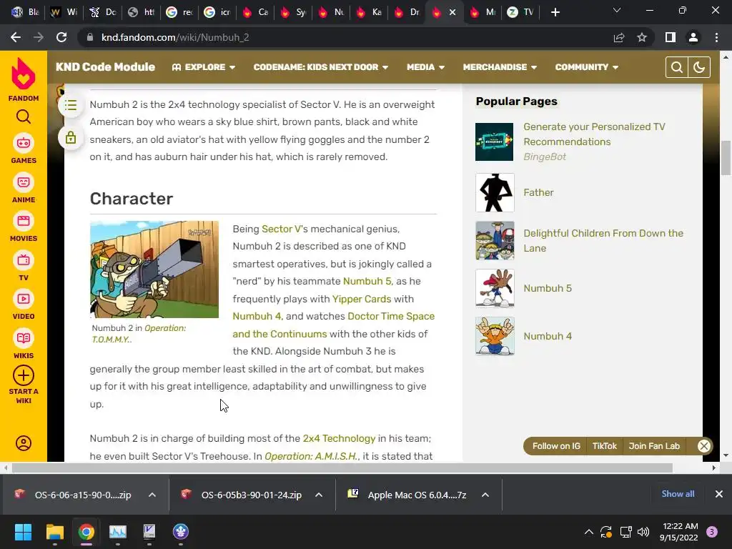This screenshot has height=549, width=732.
Task: Follow the Sector V link
Action: click(281, 229)
